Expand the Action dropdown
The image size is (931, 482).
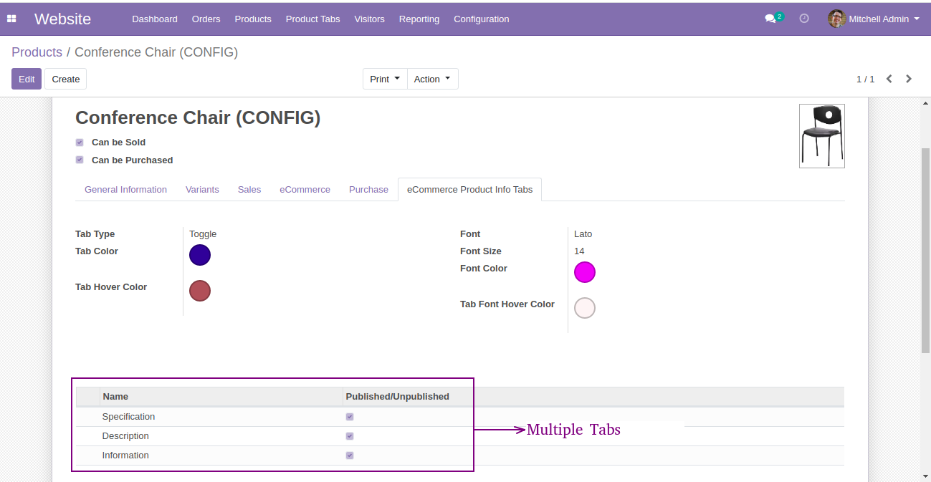tap(432, 79)
